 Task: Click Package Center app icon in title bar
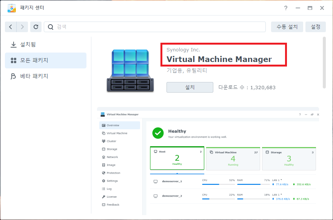[x=11, y=8]
